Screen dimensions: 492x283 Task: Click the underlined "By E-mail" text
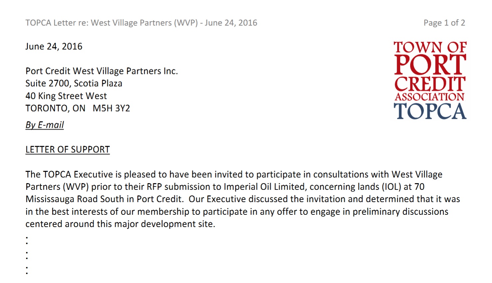pyautogui.click(x=45, y=125)
